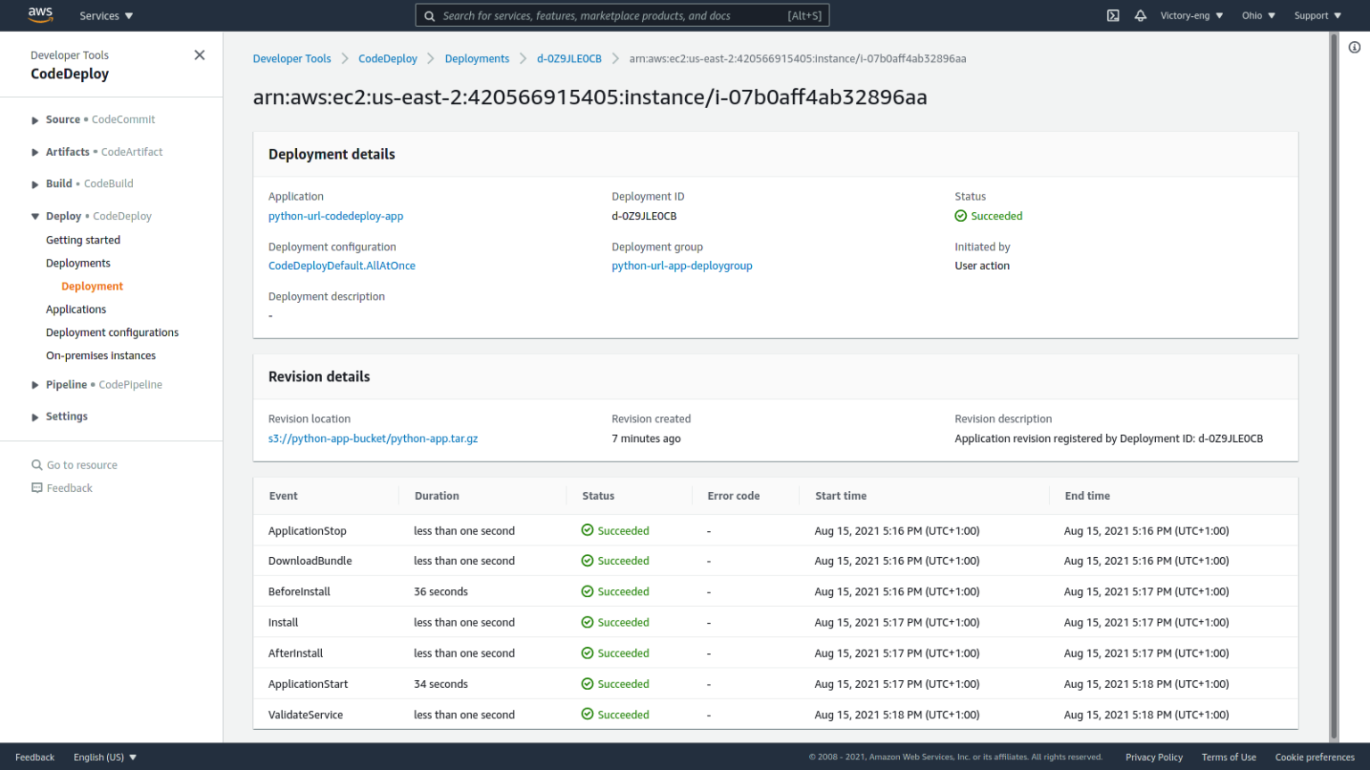Screen dimensions: 1370x770
Task: Open the Services menu
Action: 106,15
